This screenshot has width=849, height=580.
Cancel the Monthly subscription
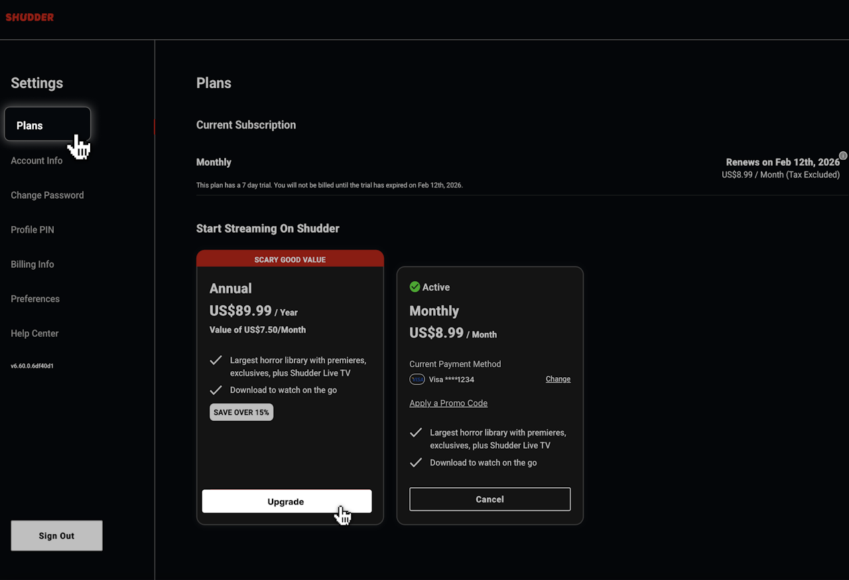(490, 499)
